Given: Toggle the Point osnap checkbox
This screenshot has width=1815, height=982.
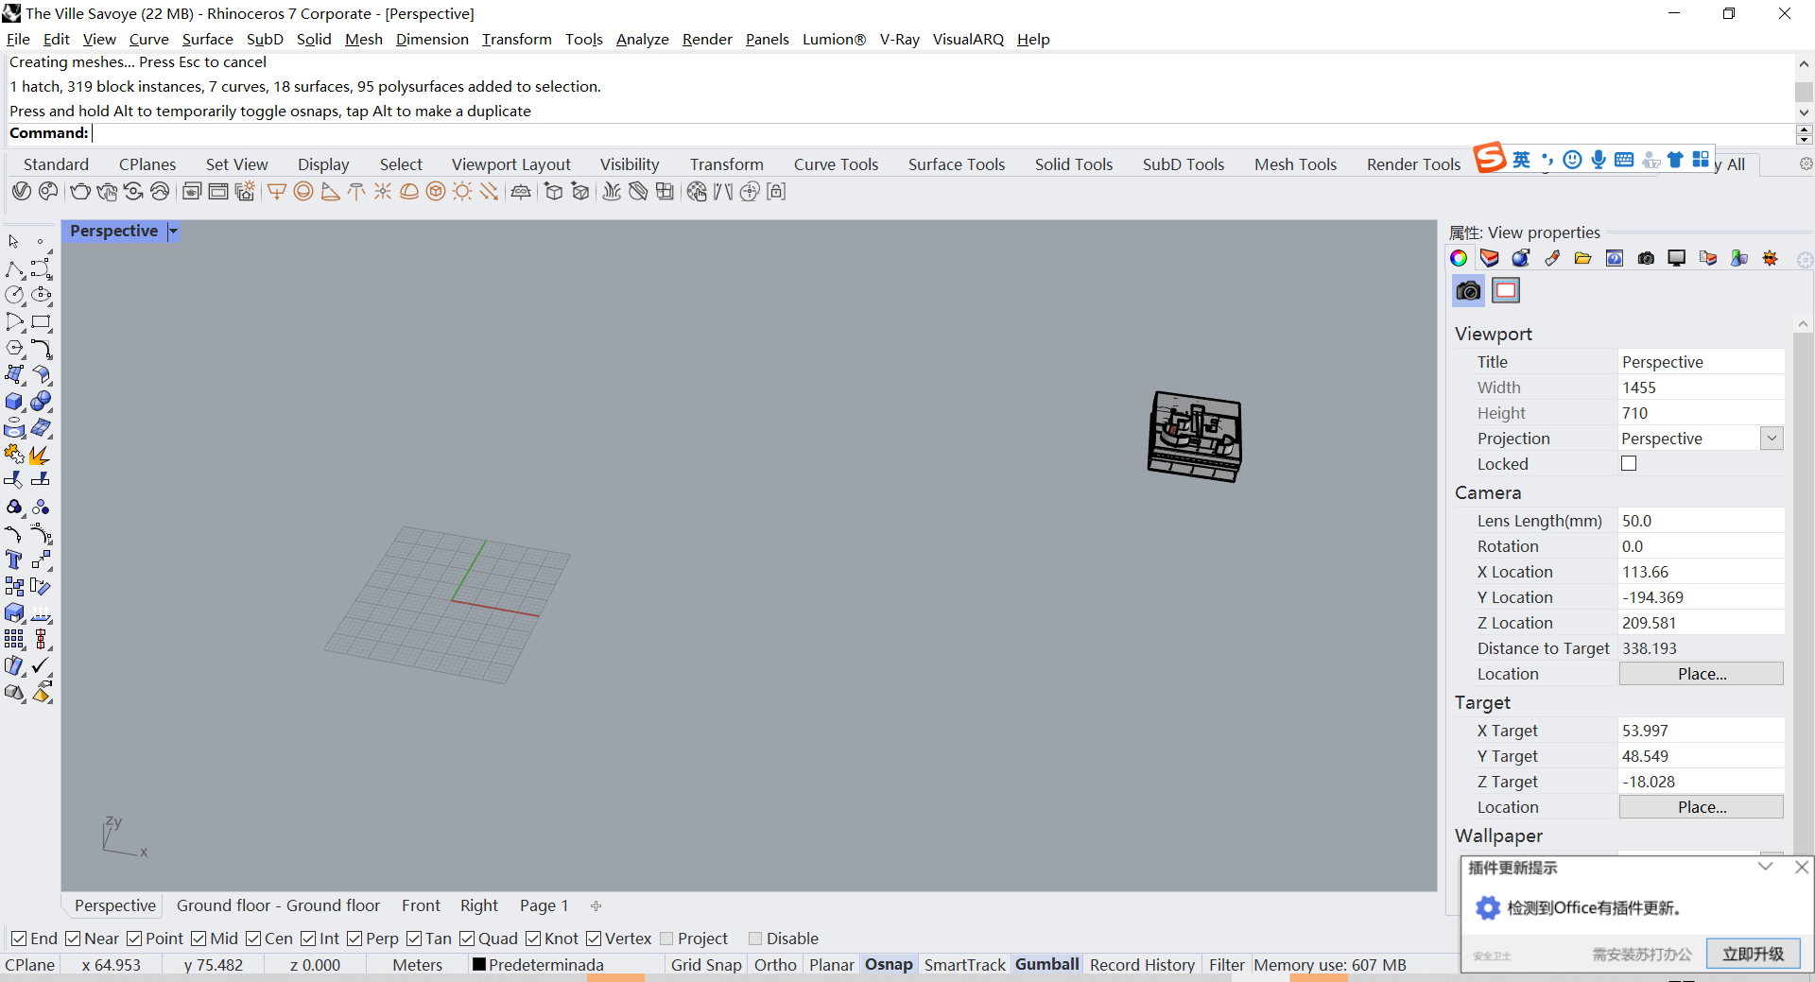Looking at the screenshot, I should [x=134, y=939].
